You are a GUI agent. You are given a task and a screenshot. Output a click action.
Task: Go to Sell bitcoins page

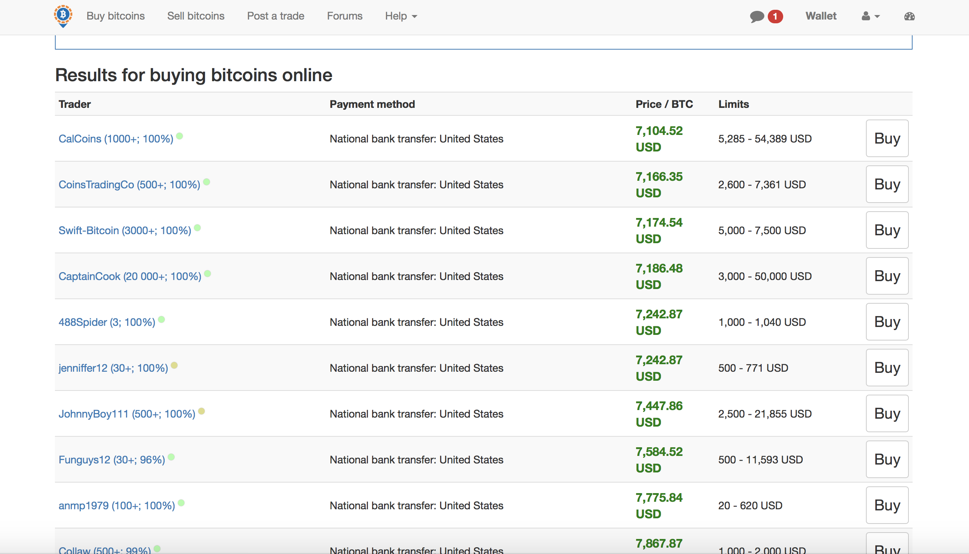[196, 16]
